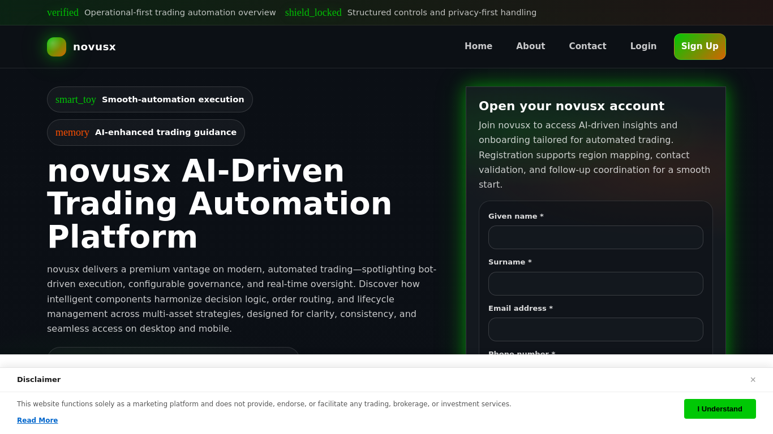773x434 pixels.
Task: Click the 'memory' icon in the badge
Action: pyautogui.click(x=72, y=132)
